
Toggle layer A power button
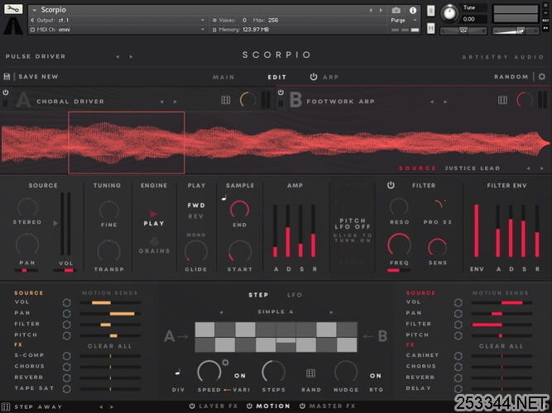tap(5, 93)
